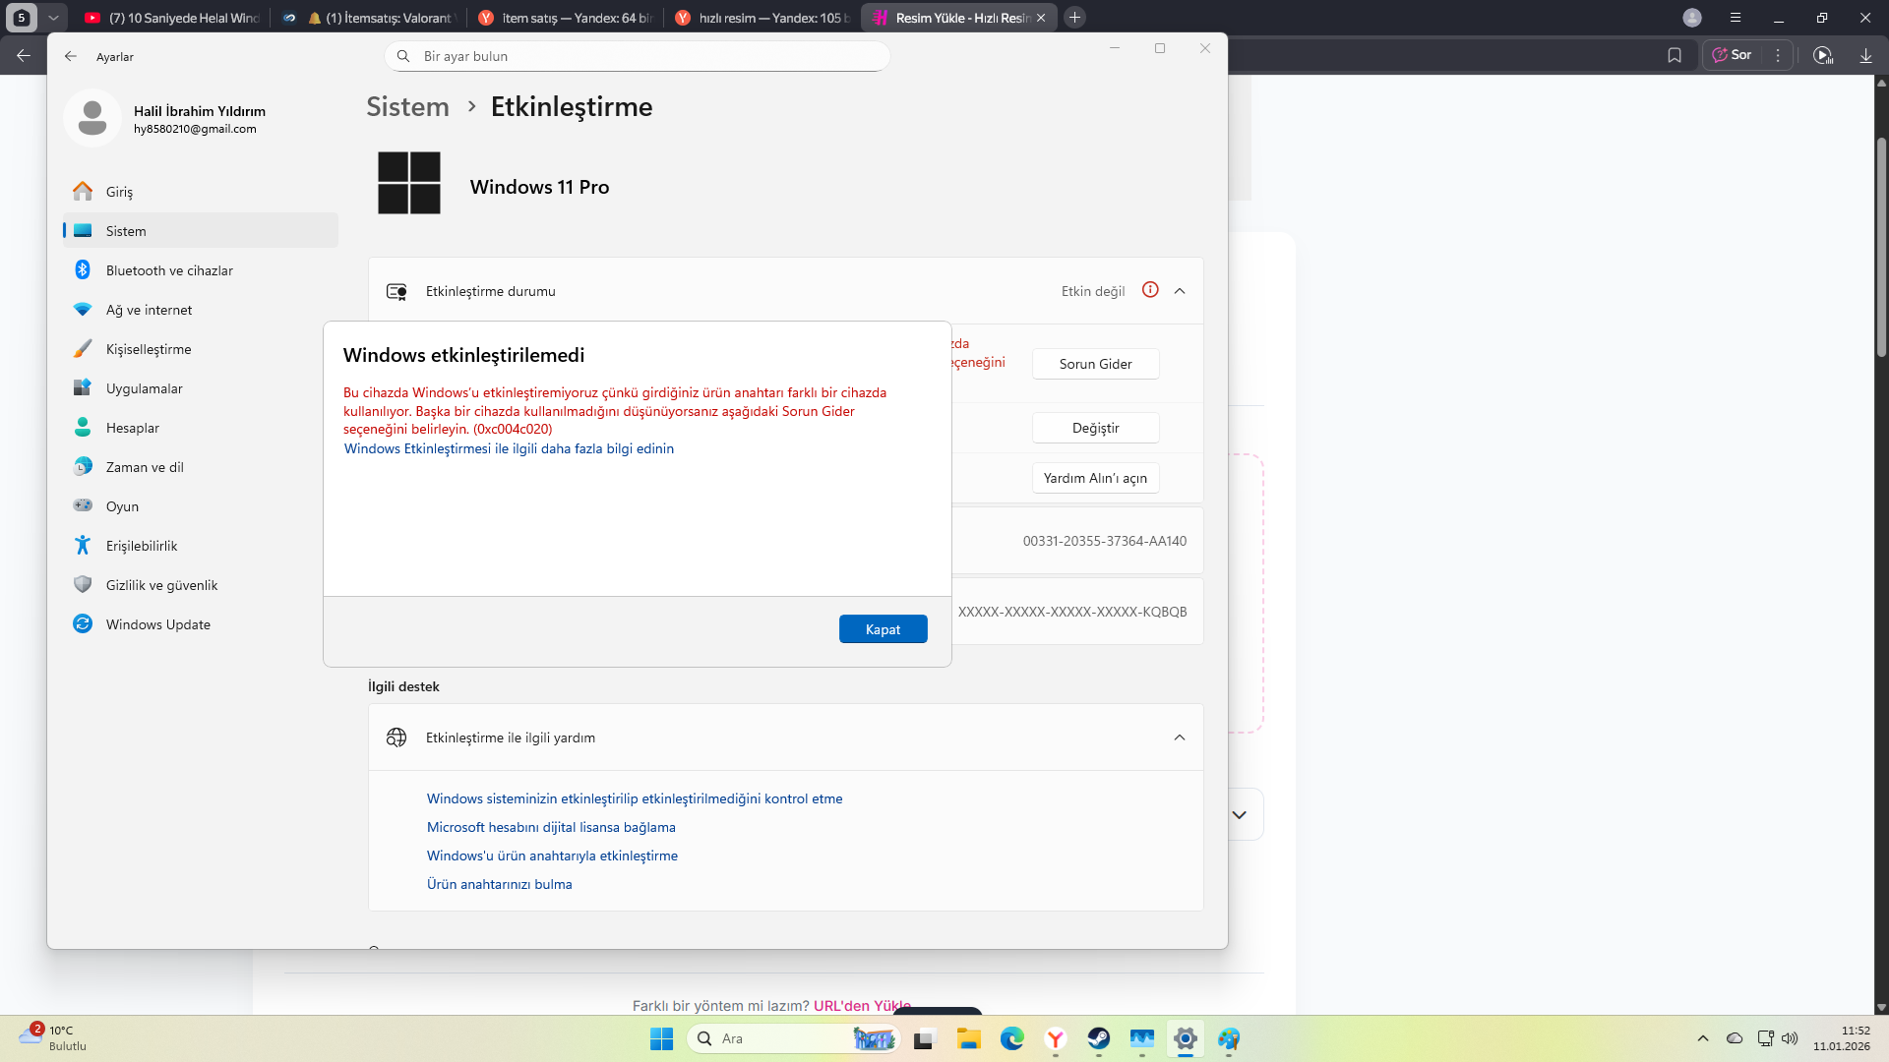Image resolution: width=1889 pixels, height=1062 pixels.
Task: Open Uygulamalar settings
Action: [201, 388]
